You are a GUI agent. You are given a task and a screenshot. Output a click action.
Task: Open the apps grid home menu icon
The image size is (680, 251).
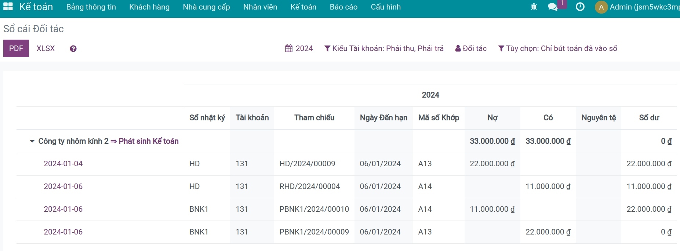pos(8,7)
